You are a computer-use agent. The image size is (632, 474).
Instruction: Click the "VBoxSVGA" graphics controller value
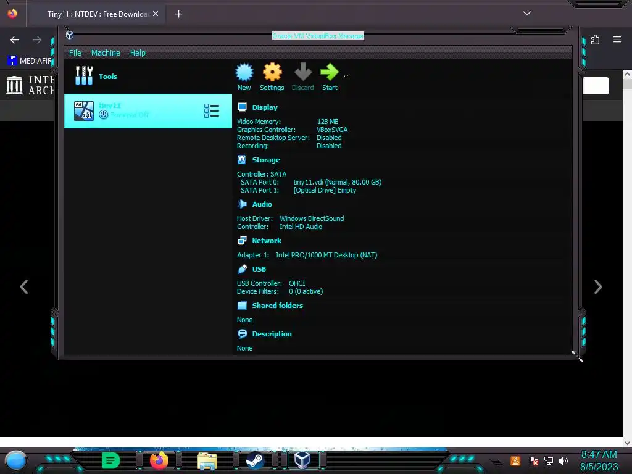(x=332, y=130)
